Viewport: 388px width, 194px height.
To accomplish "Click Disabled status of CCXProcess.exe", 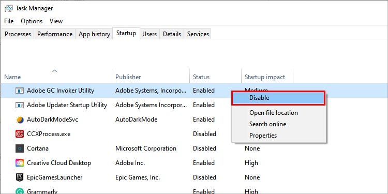I will pyautogui.click(x=205, y=134).
